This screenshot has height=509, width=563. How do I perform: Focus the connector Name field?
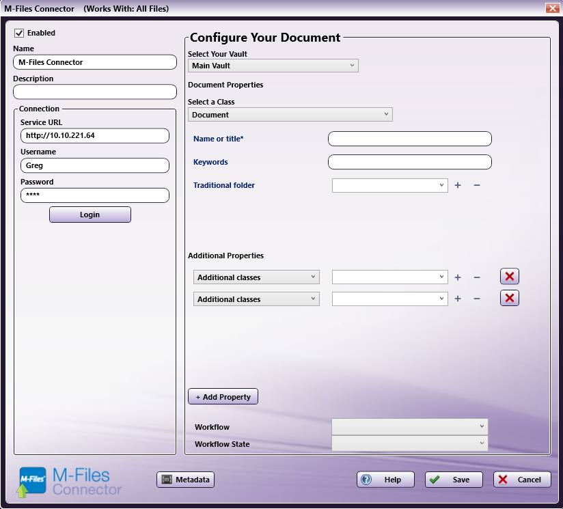pos(95,62)
